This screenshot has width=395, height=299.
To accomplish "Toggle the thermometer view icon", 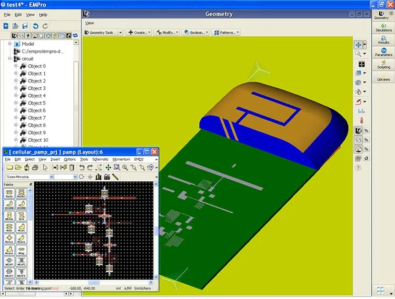I will click(361, 121).
